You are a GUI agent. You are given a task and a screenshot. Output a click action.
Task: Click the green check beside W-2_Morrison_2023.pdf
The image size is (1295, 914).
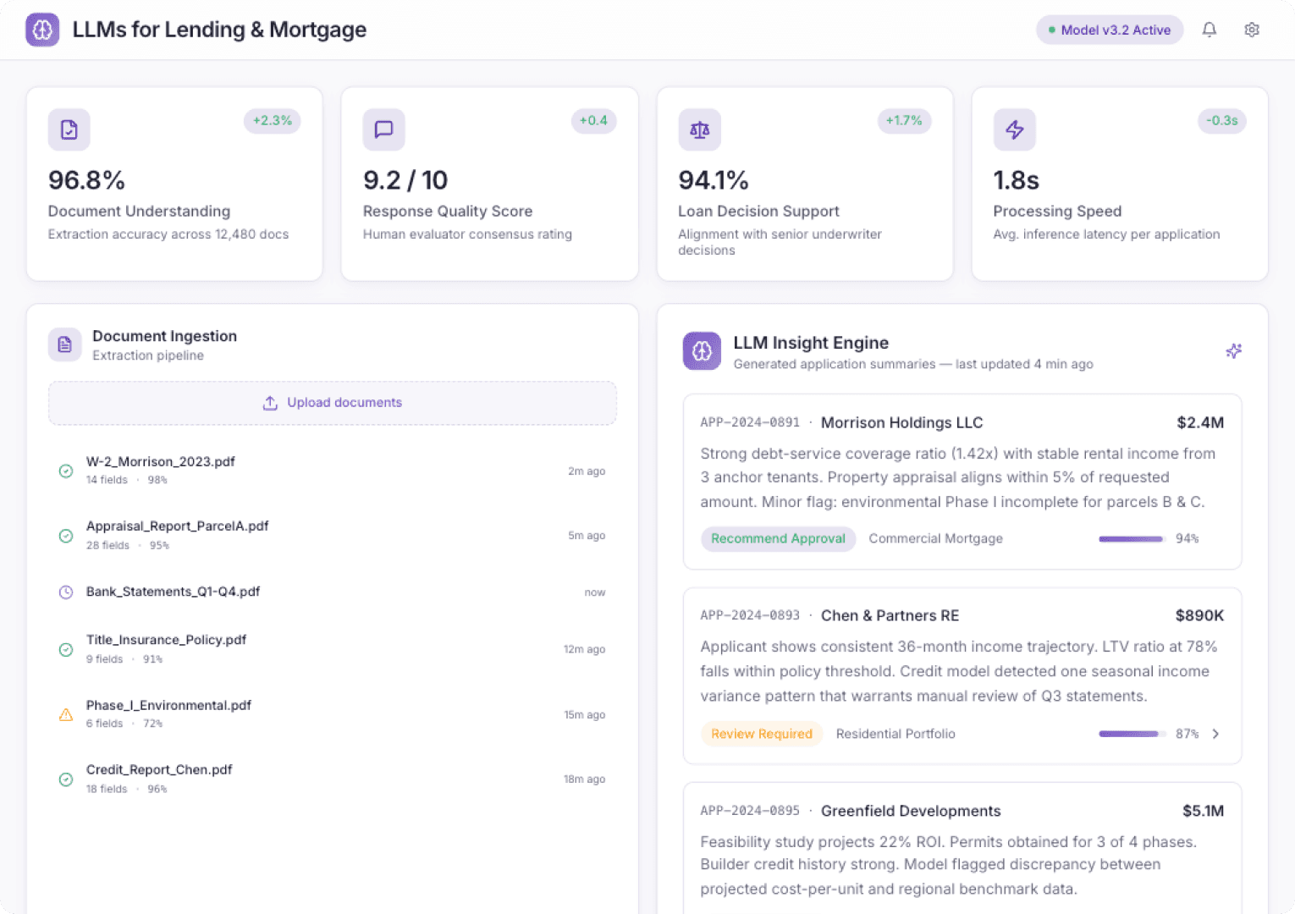click(66, 471)
